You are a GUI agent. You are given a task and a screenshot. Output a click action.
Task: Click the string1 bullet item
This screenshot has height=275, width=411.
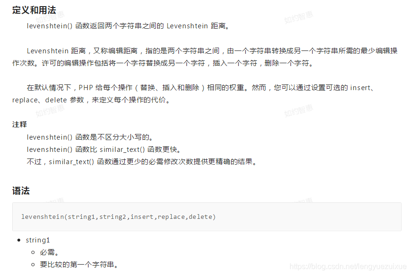tap(38, 240)
